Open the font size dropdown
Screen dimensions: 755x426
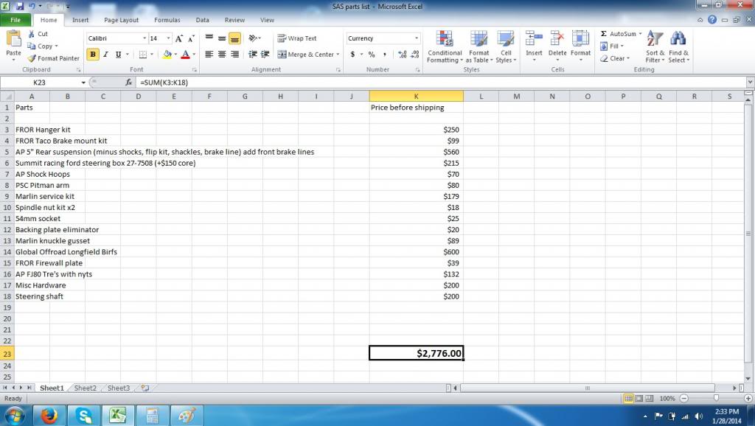168,38
